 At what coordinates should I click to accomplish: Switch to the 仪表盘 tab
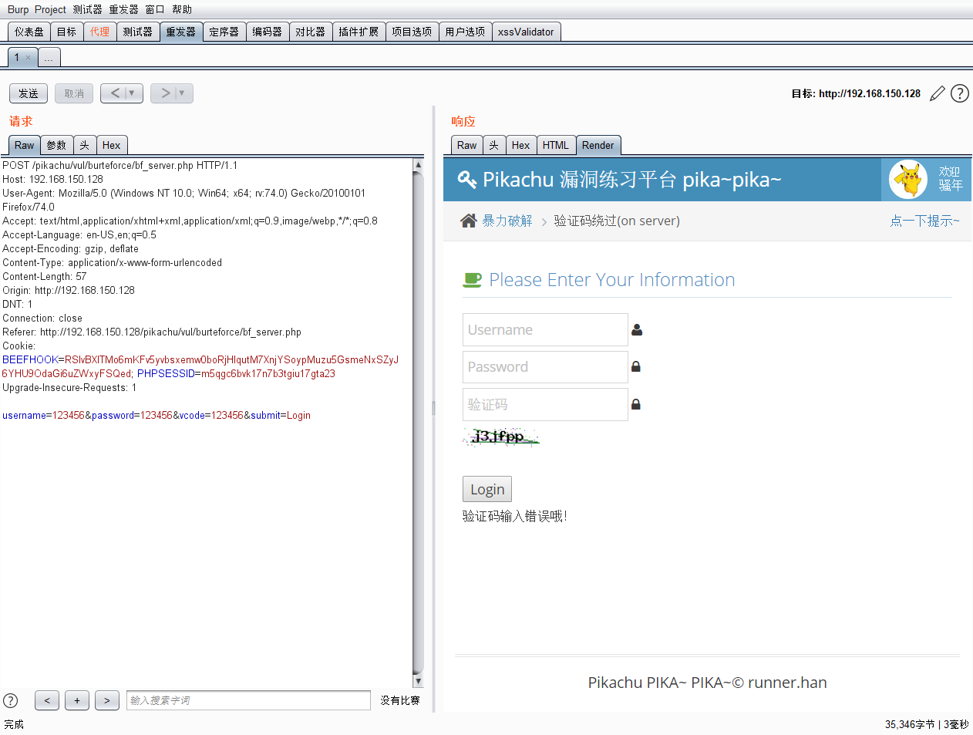29,32
